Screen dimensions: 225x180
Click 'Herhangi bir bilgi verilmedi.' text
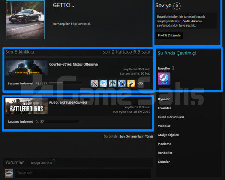point(72,24)
